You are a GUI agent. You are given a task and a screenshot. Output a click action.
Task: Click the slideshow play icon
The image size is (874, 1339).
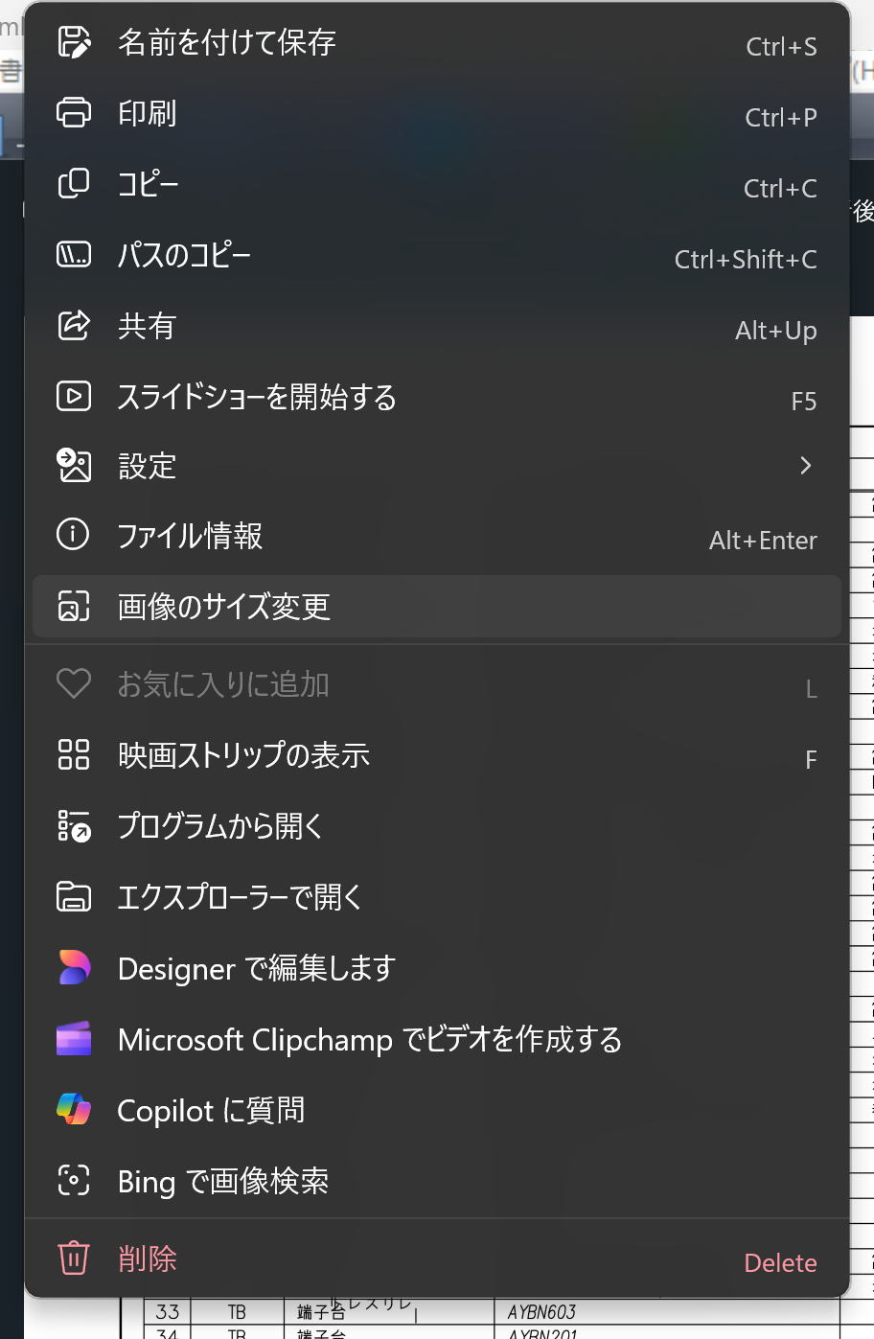tap(74, 396)
